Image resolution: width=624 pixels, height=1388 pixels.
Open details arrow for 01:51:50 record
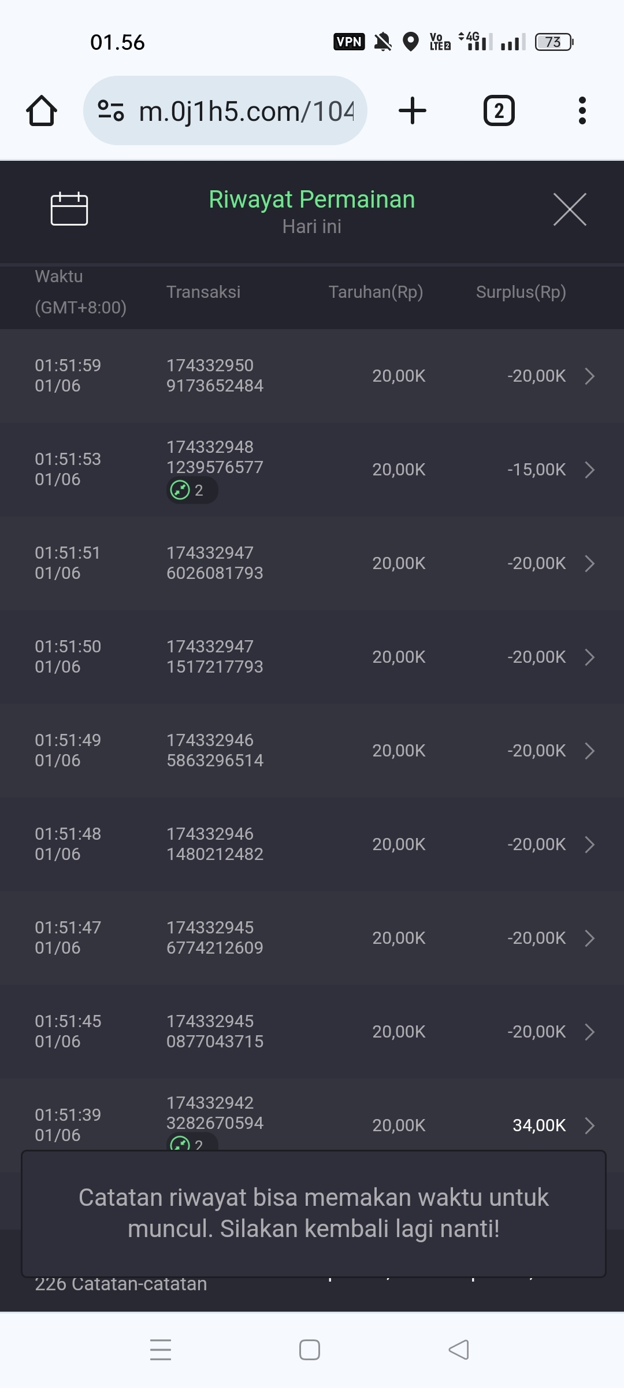click(589, 657)
